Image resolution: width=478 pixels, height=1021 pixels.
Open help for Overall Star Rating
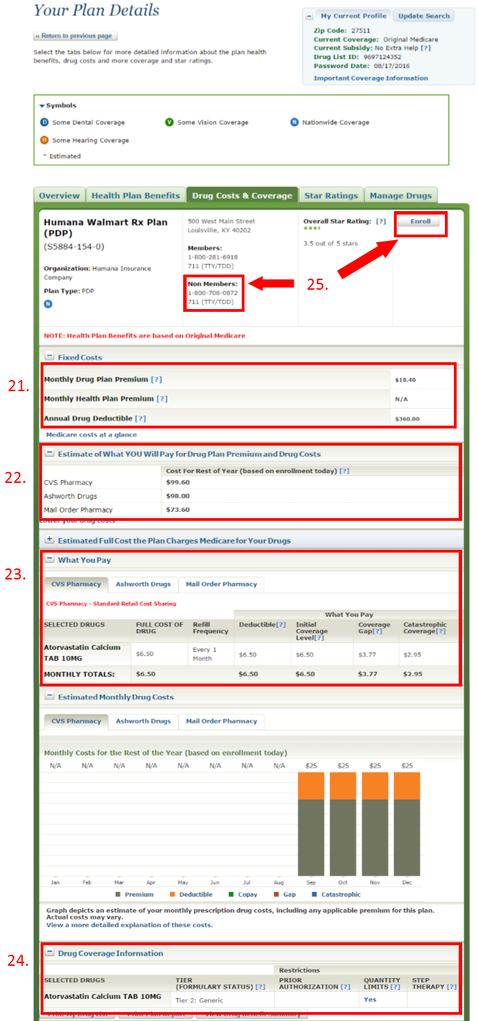click(381, 221)
